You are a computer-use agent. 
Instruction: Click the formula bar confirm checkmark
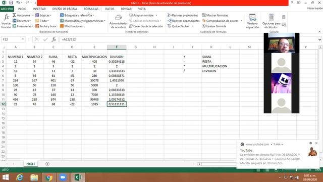click(45, 39)
